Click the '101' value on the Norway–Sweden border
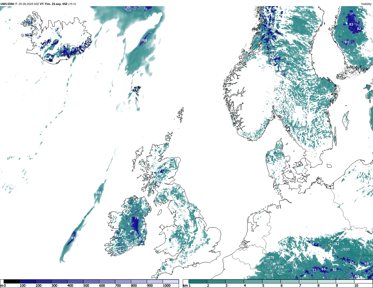Viewport: 373px width, 288px height. 283,73
